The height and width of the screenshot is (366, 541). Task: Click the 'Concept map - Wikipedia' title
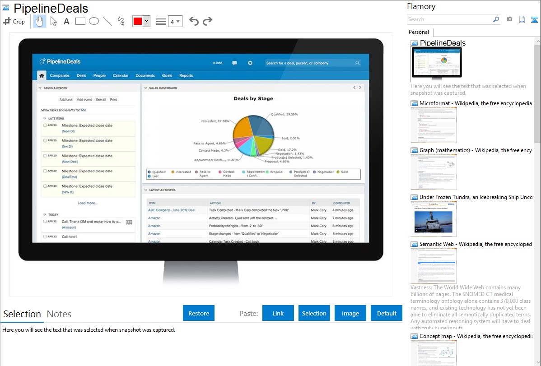(x=476, y=336)
